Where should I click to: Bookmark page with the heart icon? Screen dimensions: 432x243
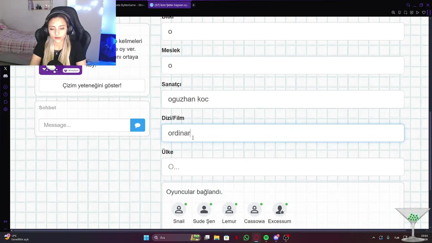click(424, 12)
